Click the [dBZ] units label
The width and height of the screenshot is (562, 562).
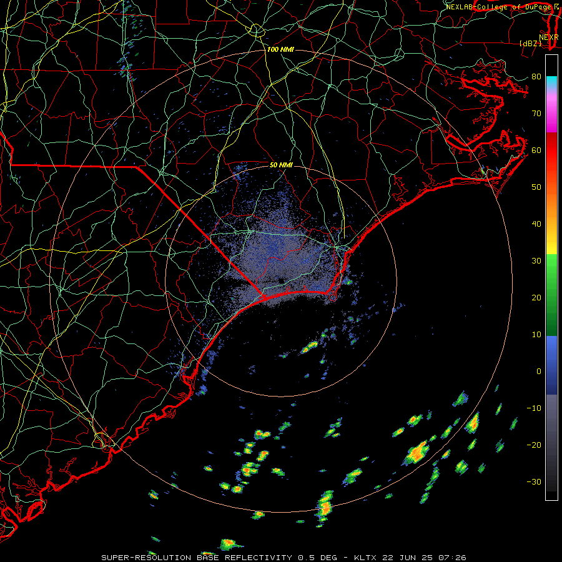[x=530, y=43]
